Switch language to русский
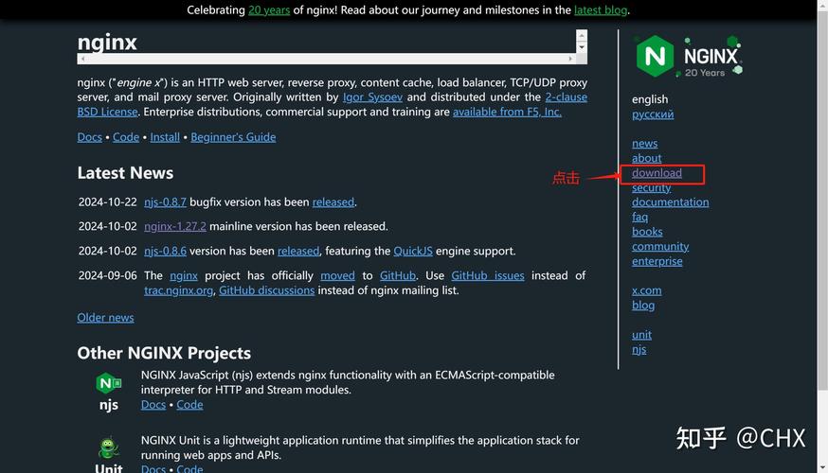The image size is (828, 473). 653,114
